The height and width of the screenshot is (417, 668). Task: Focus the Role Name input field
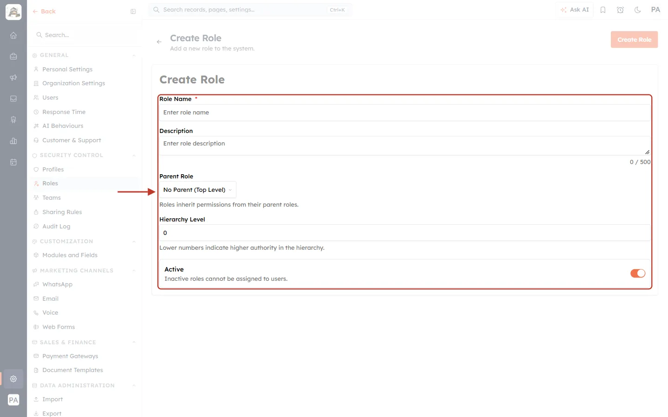405,113
